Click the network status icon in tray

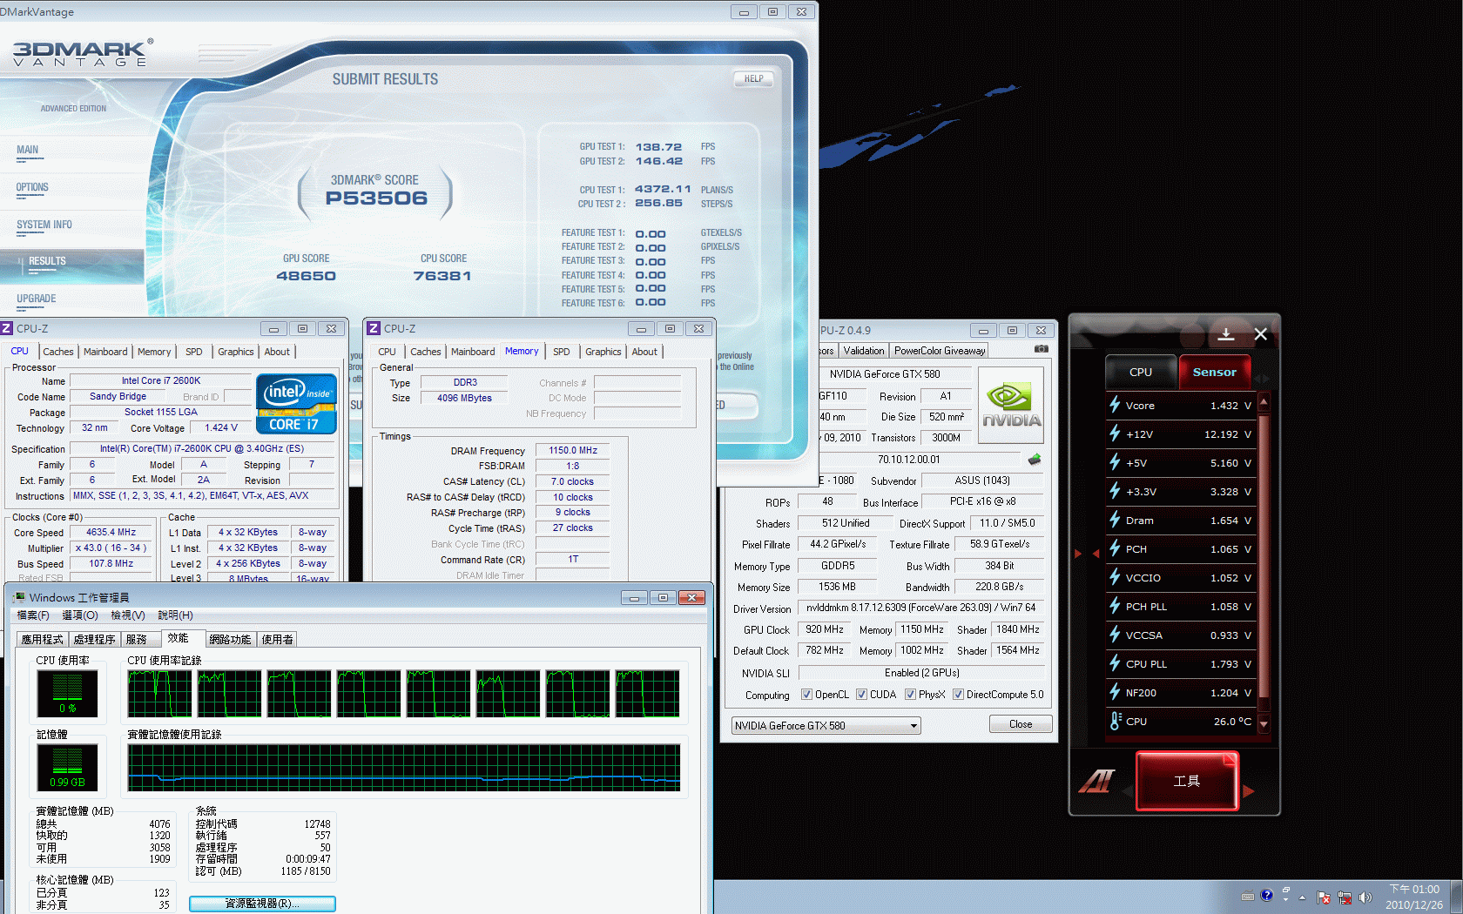coord(1345,897)
